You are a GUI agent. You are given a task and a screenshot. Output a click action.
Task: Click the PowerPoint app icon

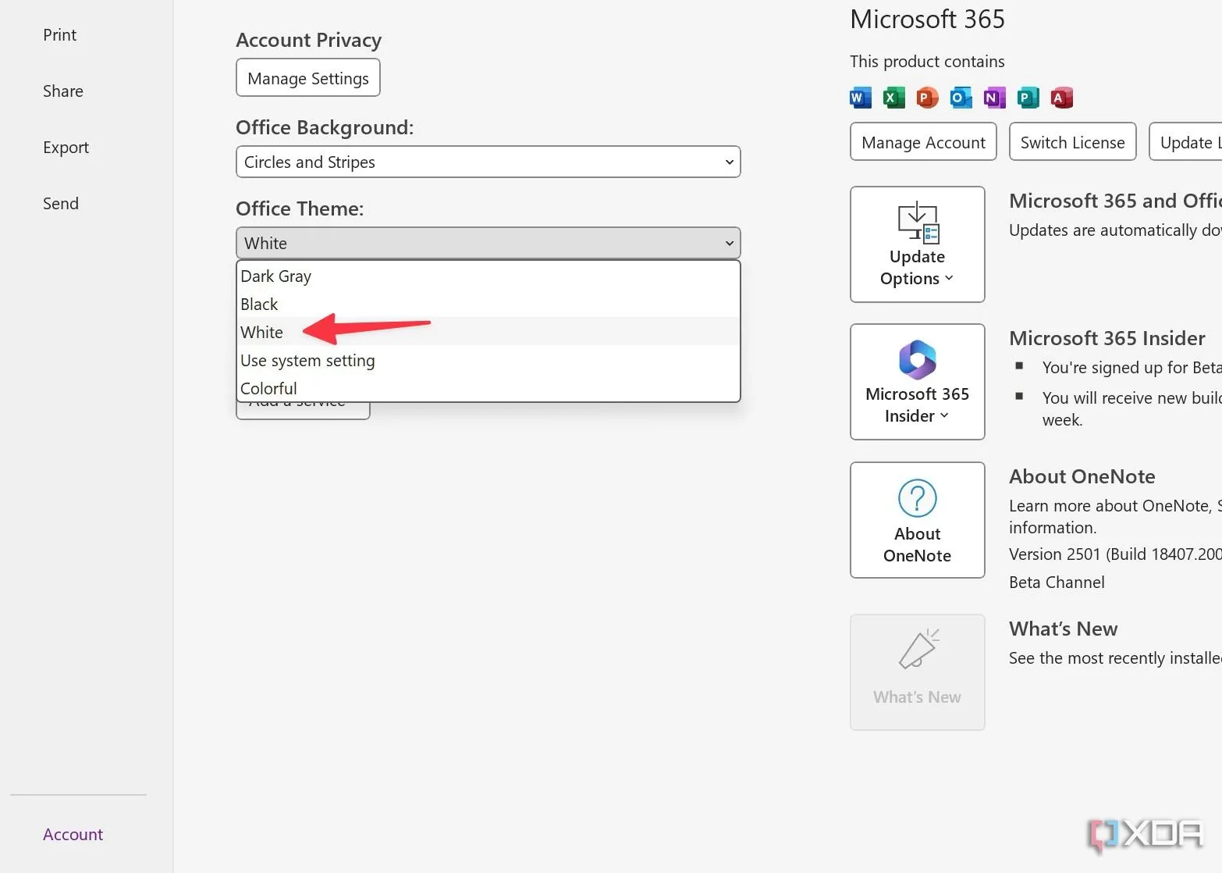tap(927, 98)
